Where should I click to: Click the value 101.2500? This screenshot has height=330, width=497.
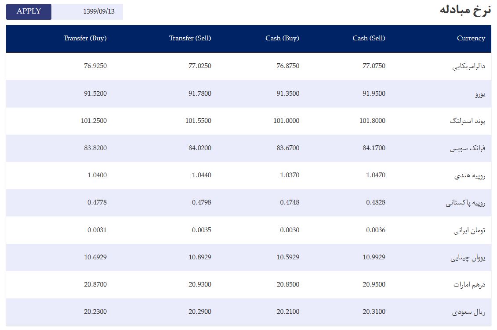[x=94, y=121]
